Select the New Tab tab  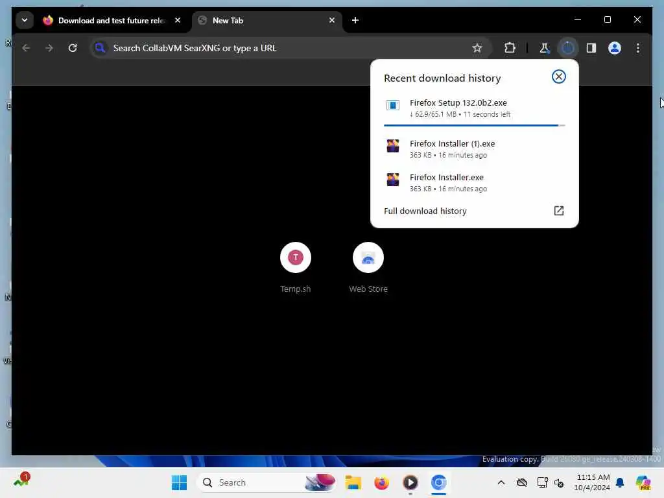point(268,20)
